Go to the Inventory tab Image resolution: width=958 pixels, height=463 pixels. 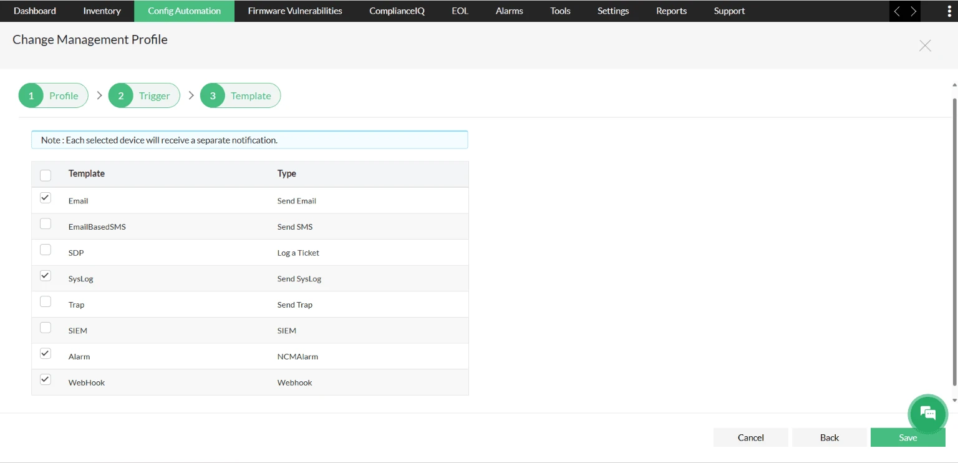(102, 11)
